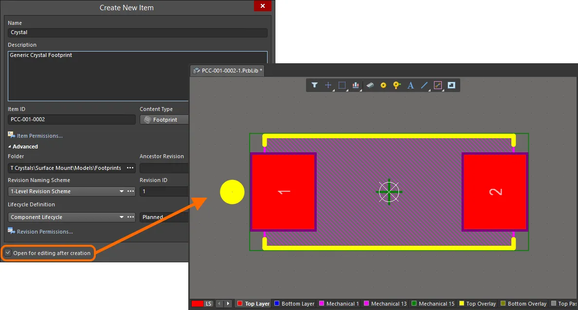Click the Ancestor Revision field
The image size is (578, 310).
click(x=164, y=168)
